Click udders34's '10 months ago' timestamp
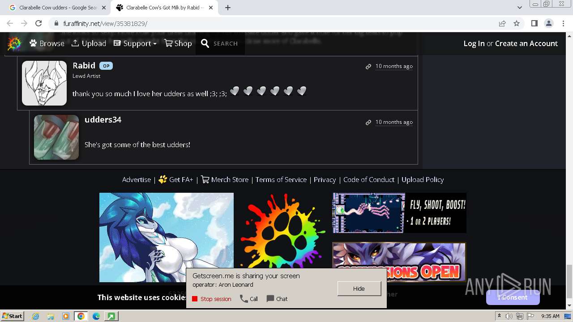Viewport: 573px width, 322px height. 394,122
